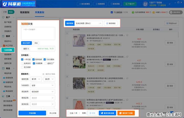
Task: Open 账户概览 in the sidebar
Action: coord(8,22)
